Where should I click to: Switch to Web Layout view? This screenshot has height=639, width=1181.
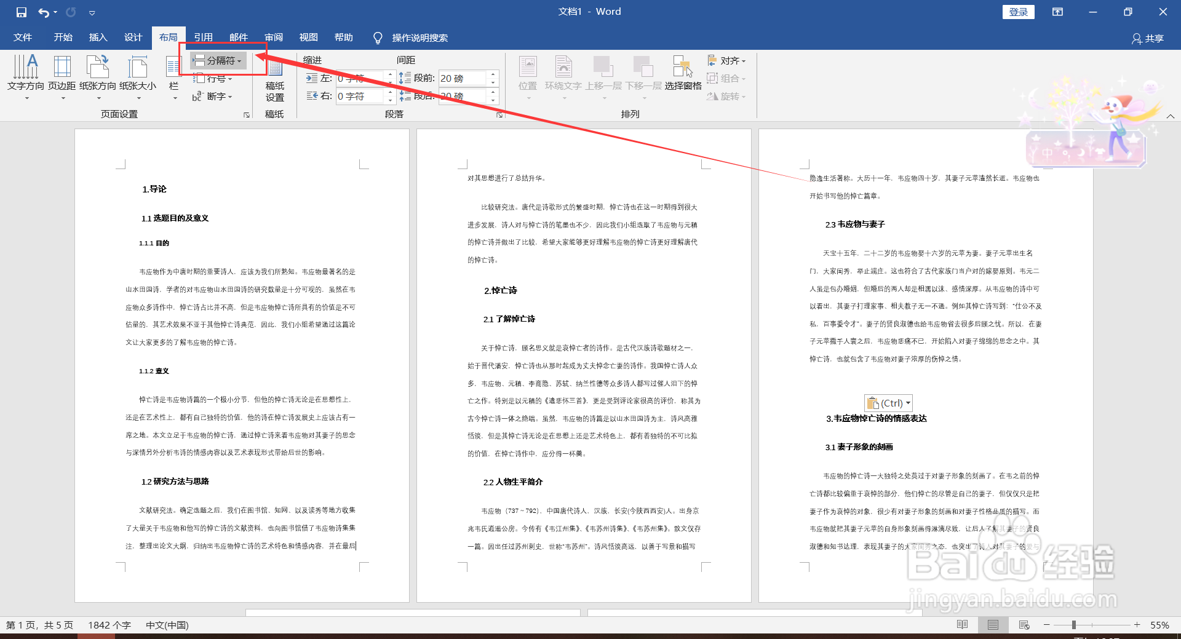(x=1024, y=625)
